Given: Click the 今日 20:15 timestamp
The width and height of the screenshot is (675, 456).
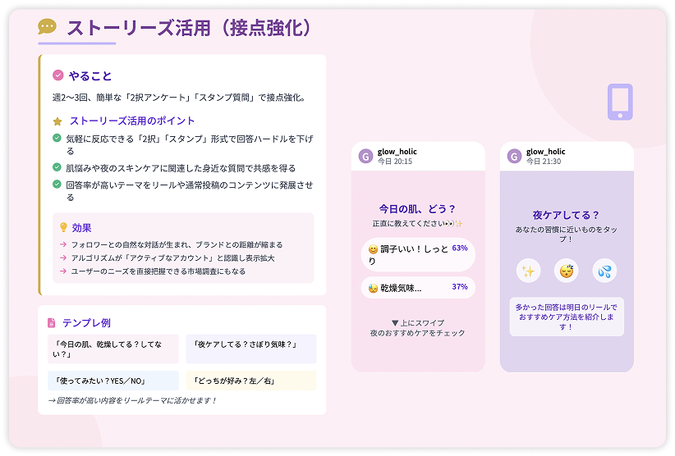Looking at the screenshot, I should click(x=395, y=162).
